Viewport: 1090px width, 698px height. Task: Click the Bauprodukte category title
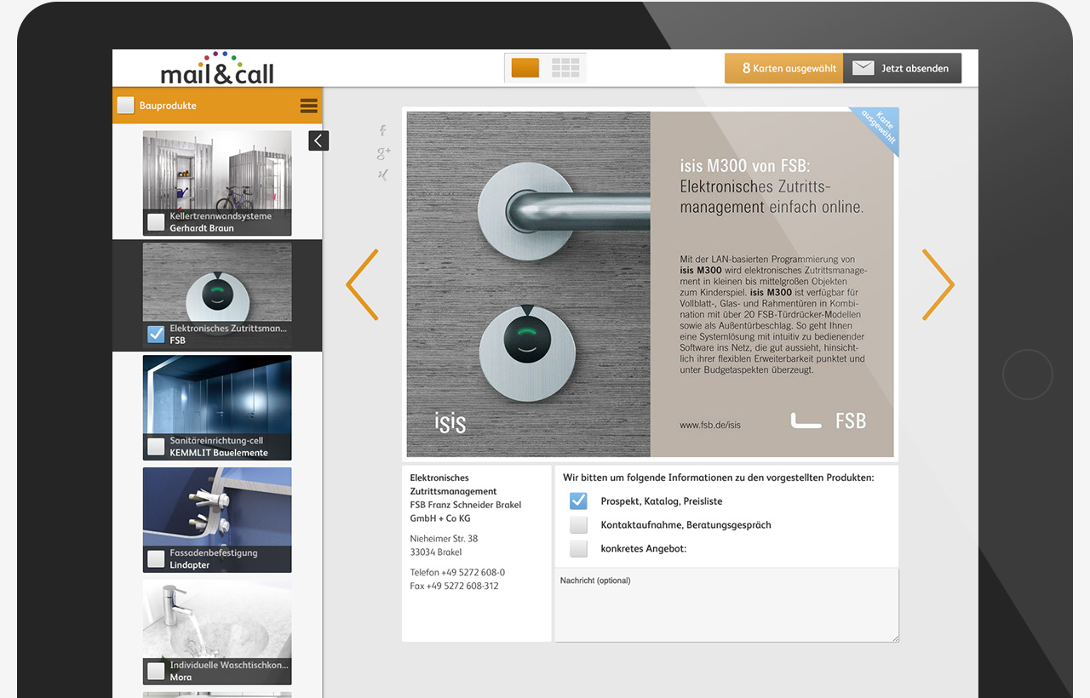[168, 106]
